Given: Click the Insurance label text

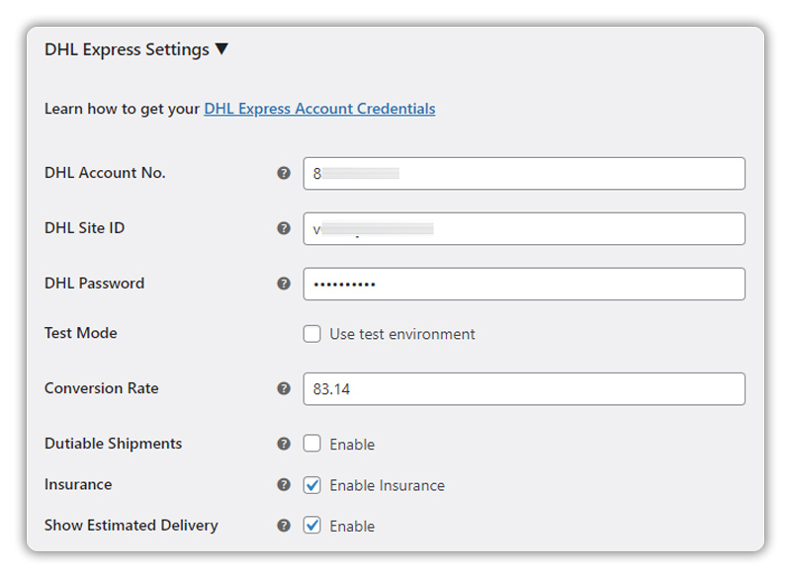Looking at the screenshot, I should click(x=78, y=484).
